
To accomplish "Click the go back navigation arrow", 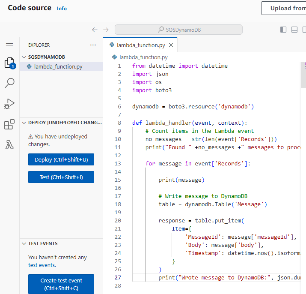I will 95,30.
